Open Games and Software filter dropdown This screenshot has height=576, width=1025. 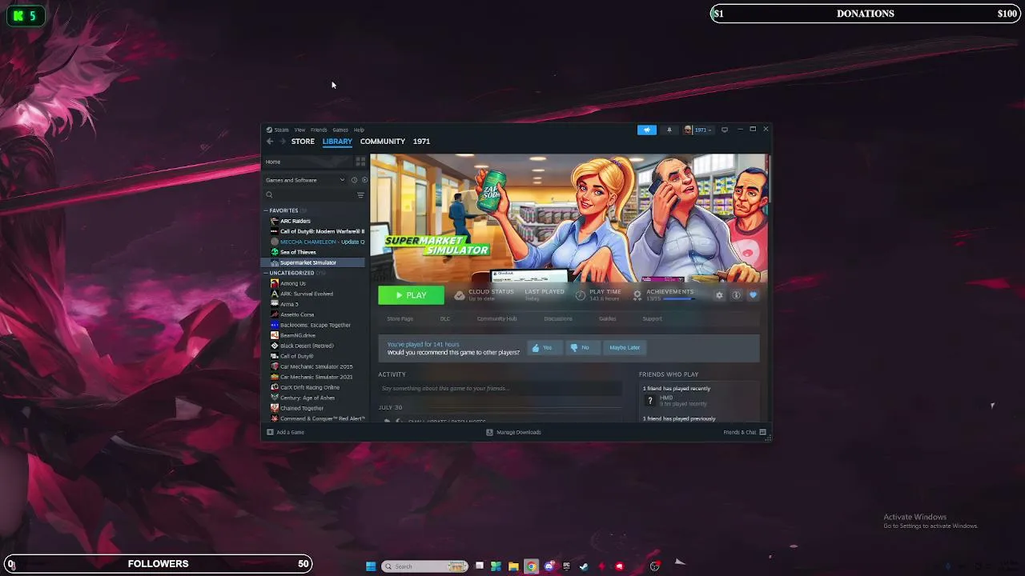click(305, 180)
